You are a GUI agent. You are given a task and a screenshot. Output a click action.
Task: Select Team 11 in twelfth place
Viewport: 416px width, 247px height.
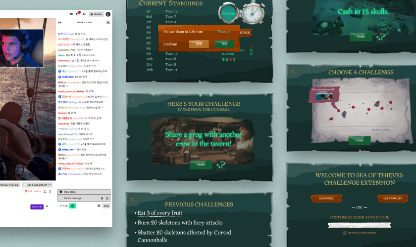point(171,70)
